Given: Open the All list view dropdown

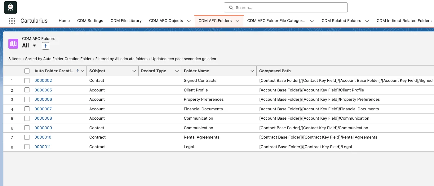Looking at the screenshot, I should coord(34,46).
